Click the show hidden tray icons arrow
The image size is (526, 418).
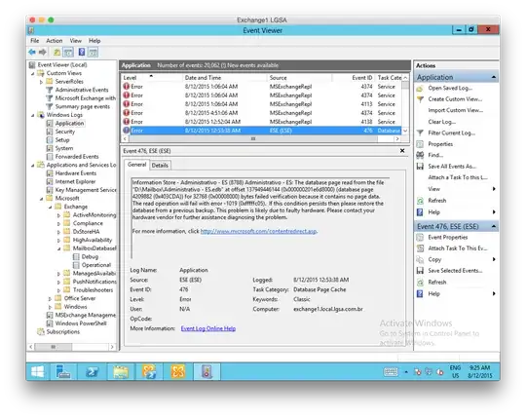coord(406,372)
